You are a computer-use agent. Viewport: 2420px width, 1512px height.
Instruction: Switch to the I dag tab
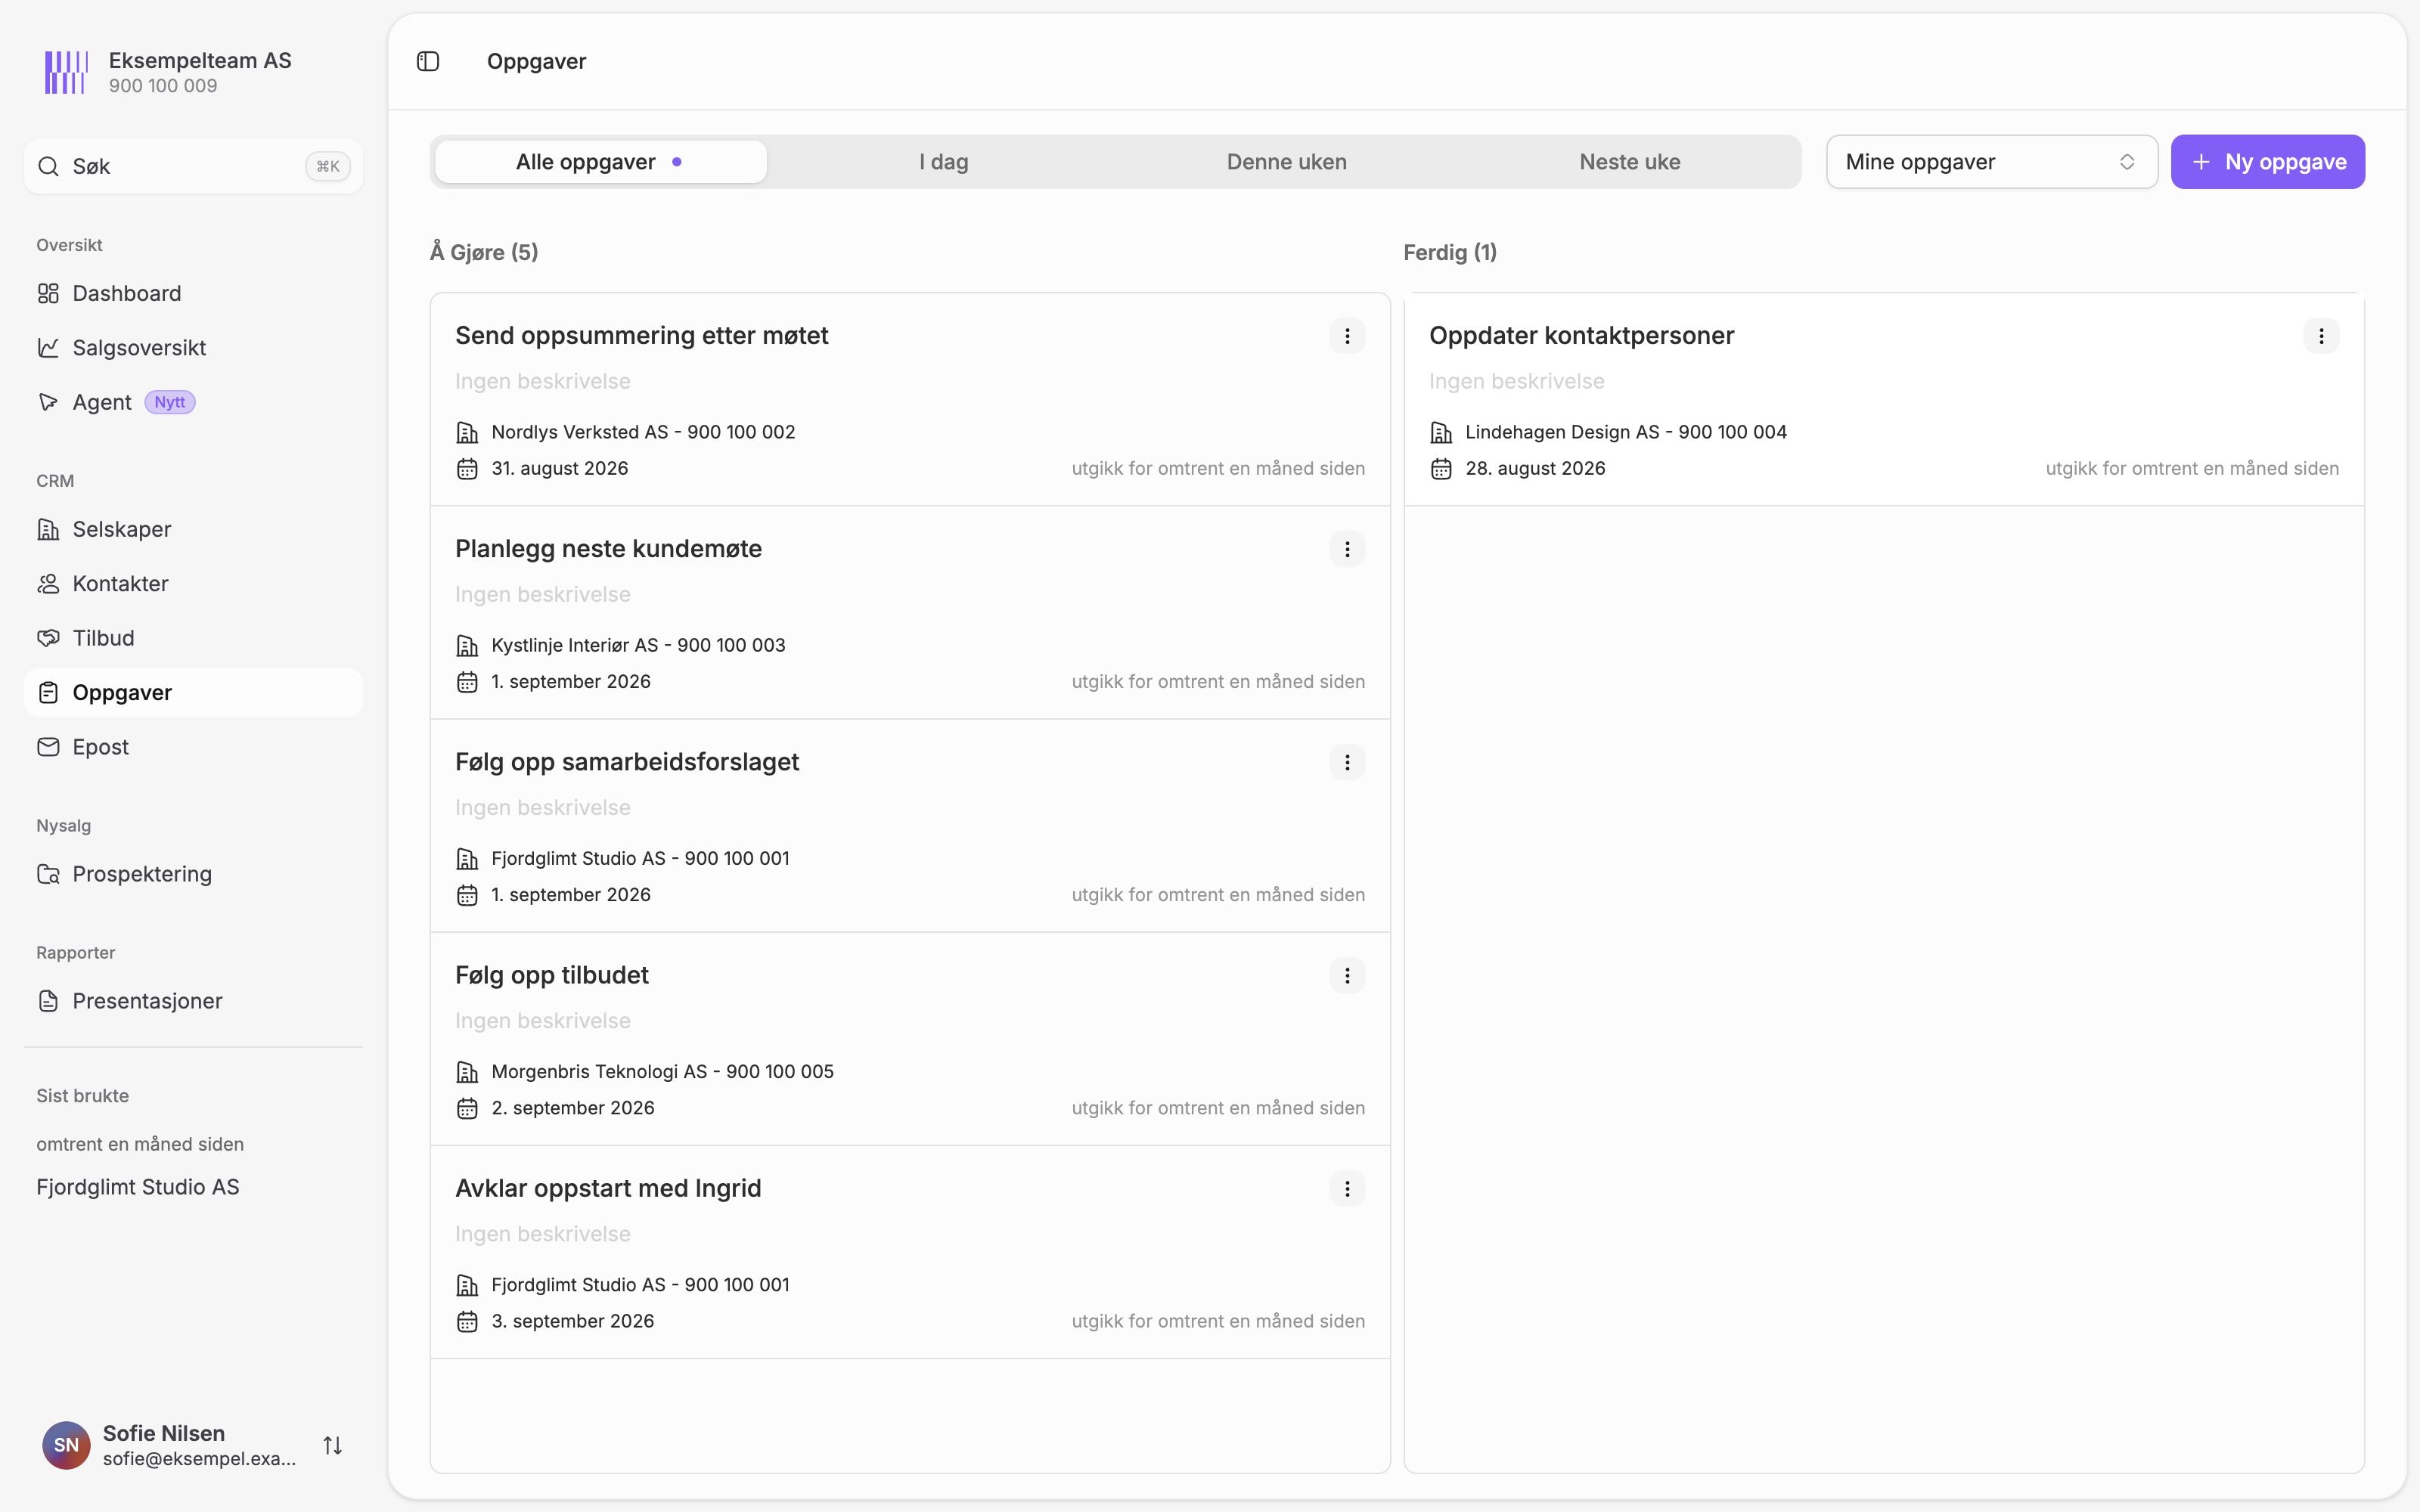(x=943, y=162)
